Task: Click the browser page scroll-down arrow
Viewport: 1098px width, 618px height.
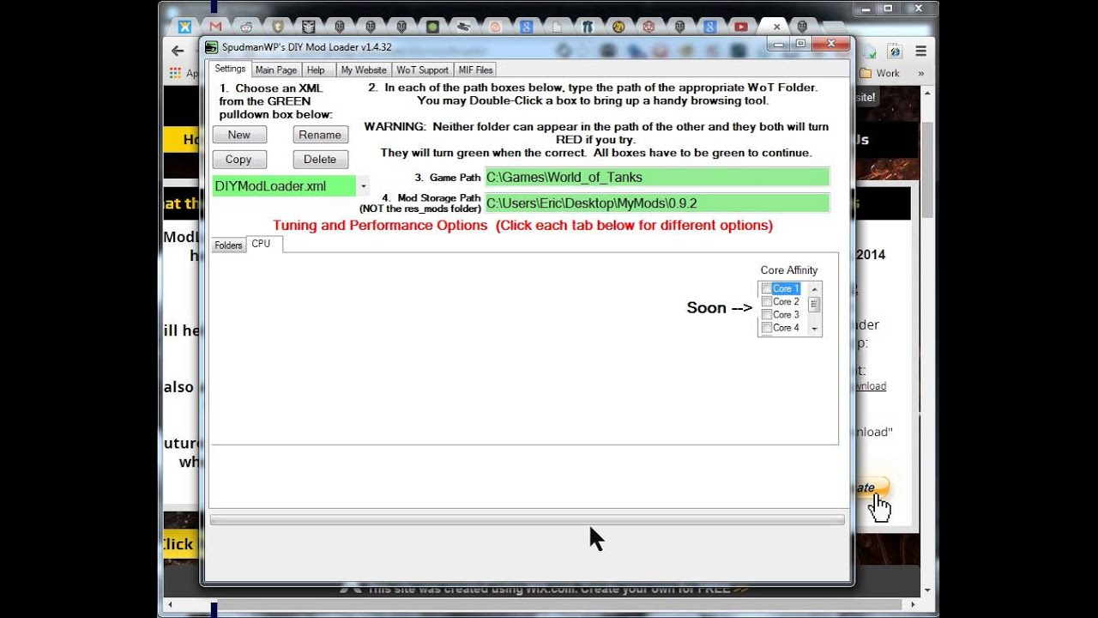Action: (926, 591)
